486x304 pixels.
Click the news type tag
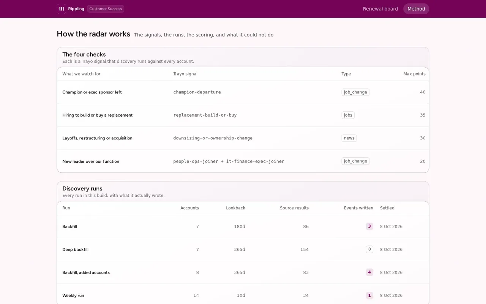pyautogui.click(x=349, y=138)
